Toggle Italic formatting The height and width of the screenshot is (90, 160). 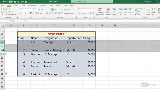[23, 13]
